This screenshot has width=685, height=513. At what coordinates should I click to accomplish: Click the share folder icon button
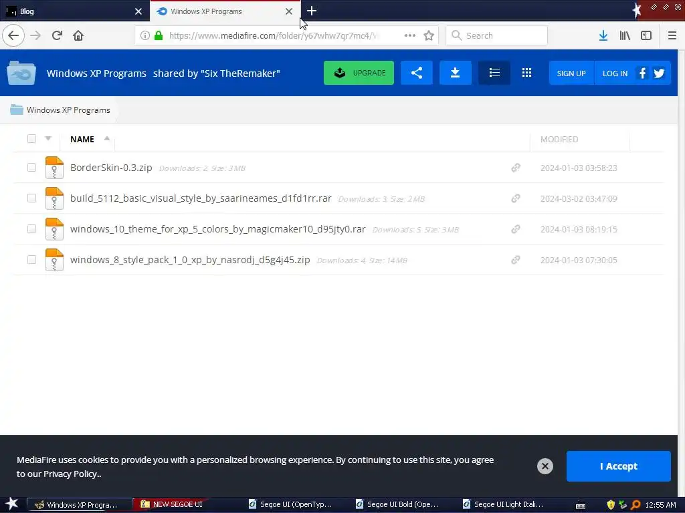click(x=417, y=73)
